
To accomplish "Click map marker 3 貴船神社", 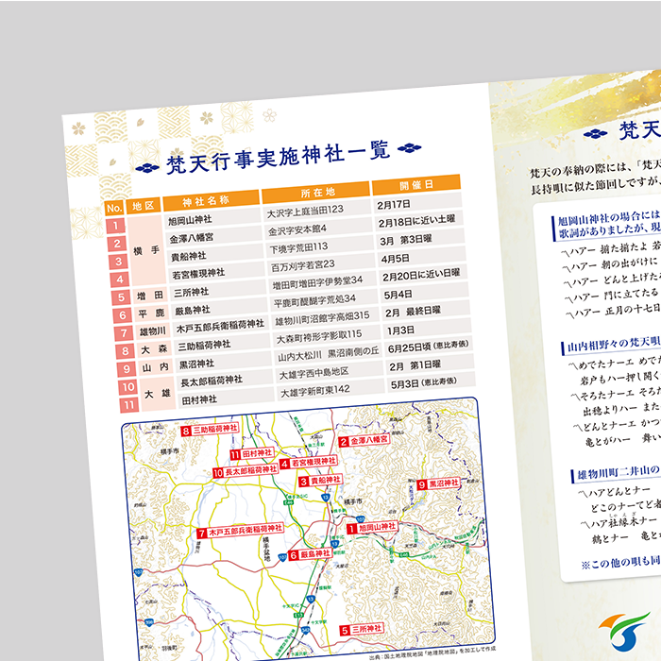I will coord(320,481).
